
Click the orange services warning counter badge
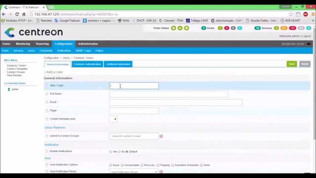284,28
